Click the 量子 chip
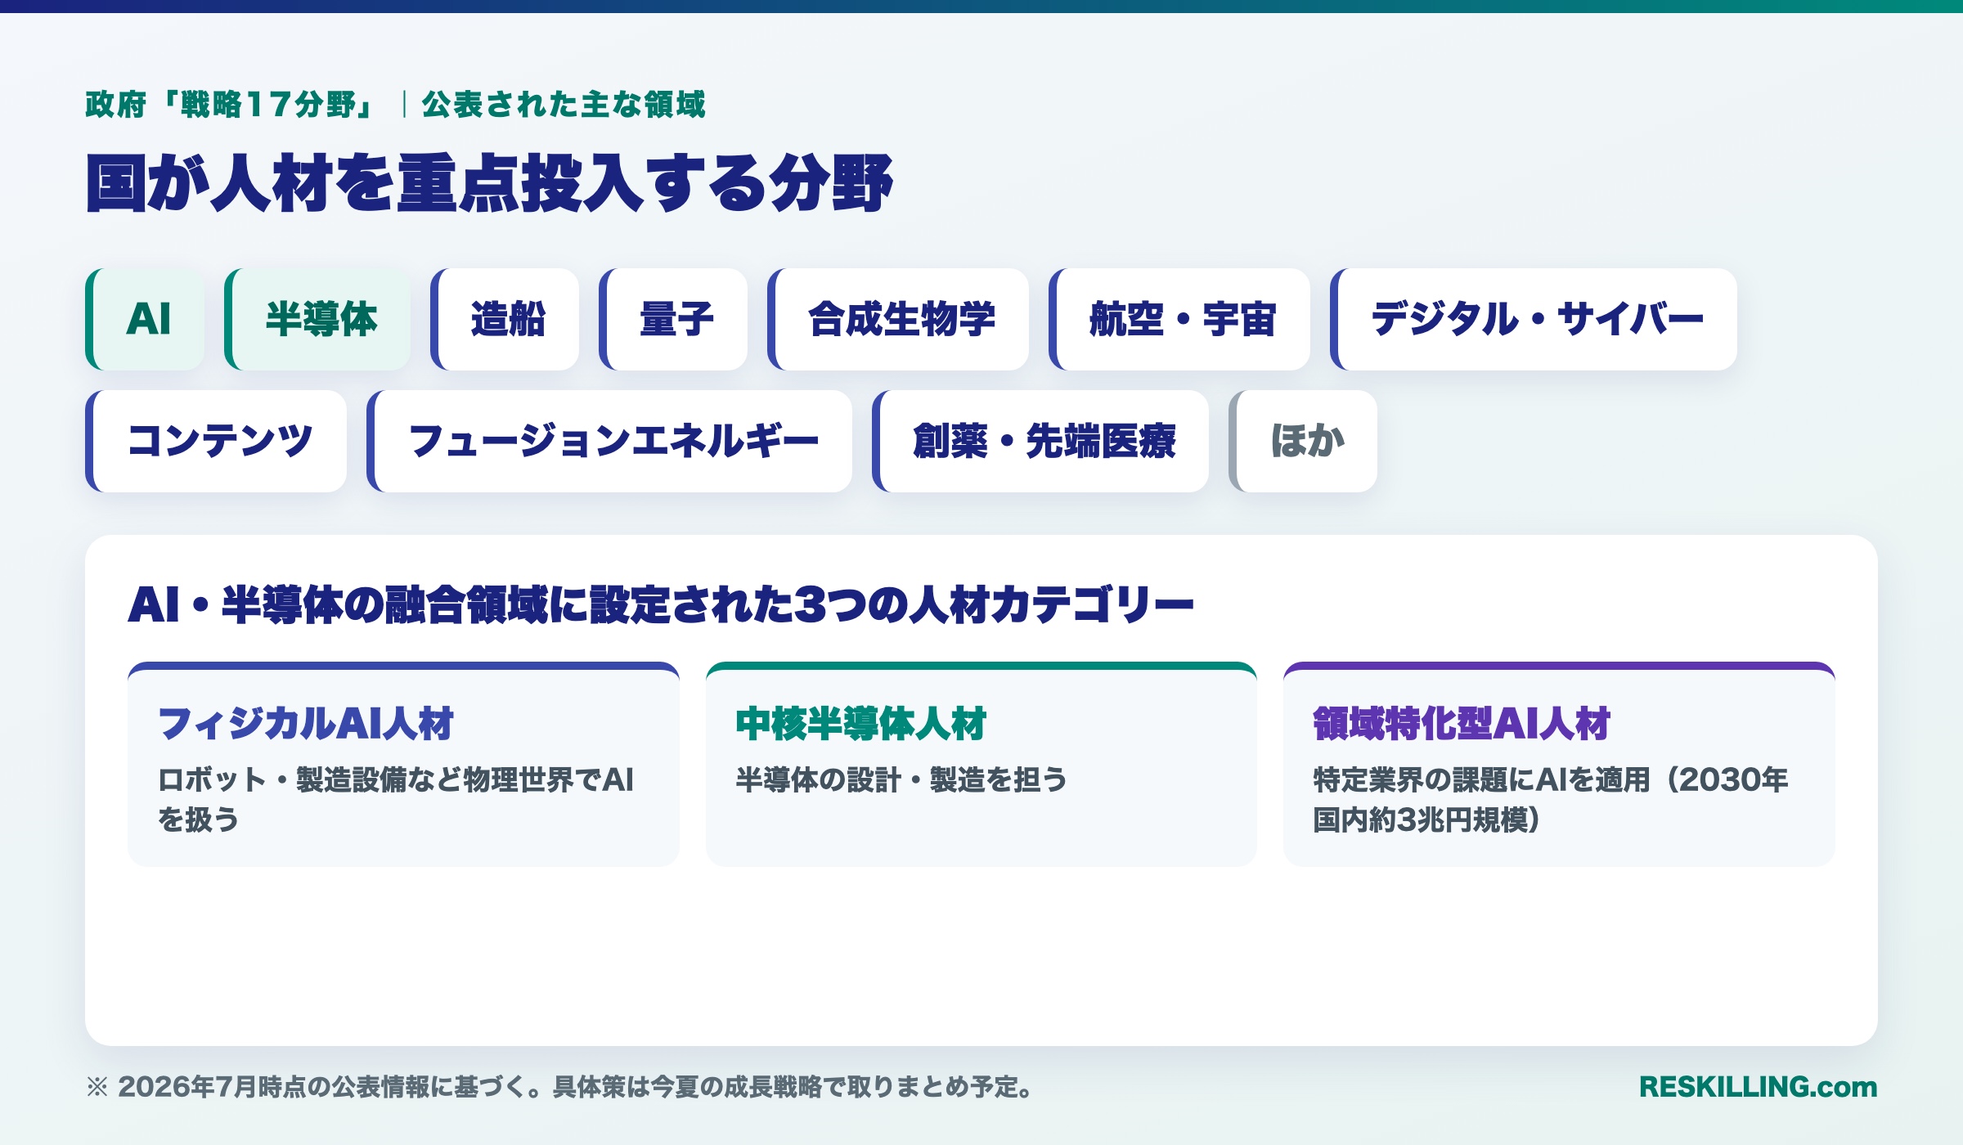 pyautogui.click(x=673, y=319)
